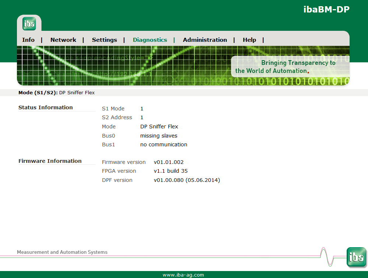Click the iba logo in the bottom-right corner

tap(356, 257)
